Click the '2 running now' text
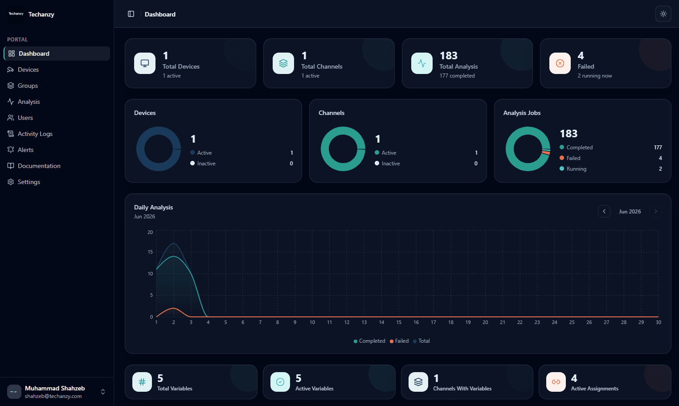 point(595,76)
